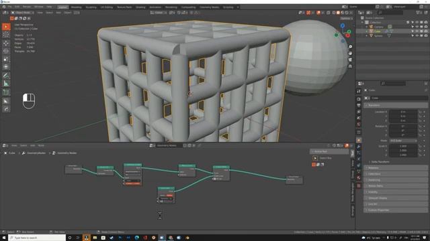
Task: Collapse the Transform panel
Action: pyautogui.click(x=396, y=105)
